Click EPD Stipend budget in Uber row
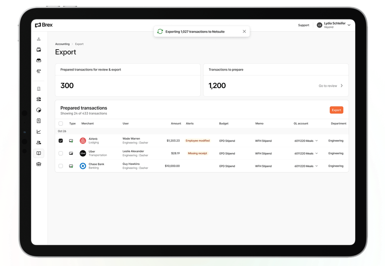385x266 pixels. pos(227,154)
